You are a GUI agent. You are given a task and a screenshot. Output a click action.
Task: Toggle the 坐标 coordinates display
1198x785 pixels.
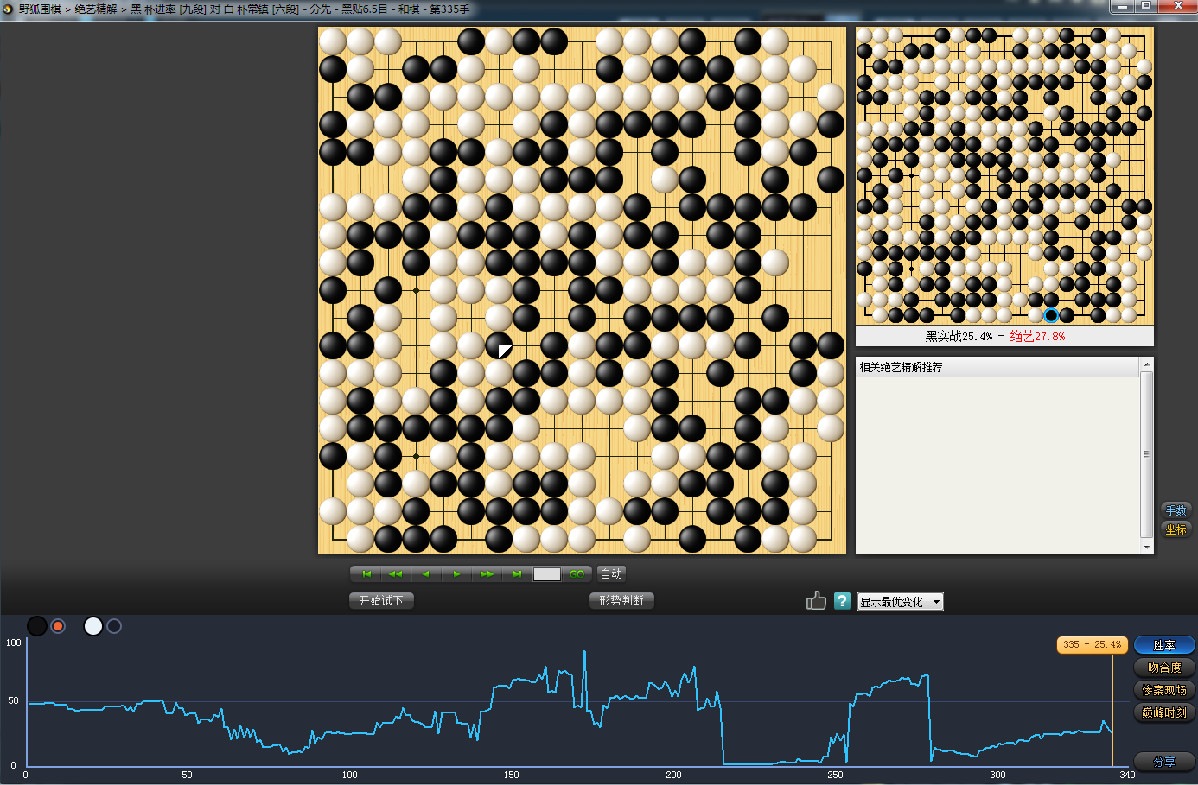[1176, 529]
